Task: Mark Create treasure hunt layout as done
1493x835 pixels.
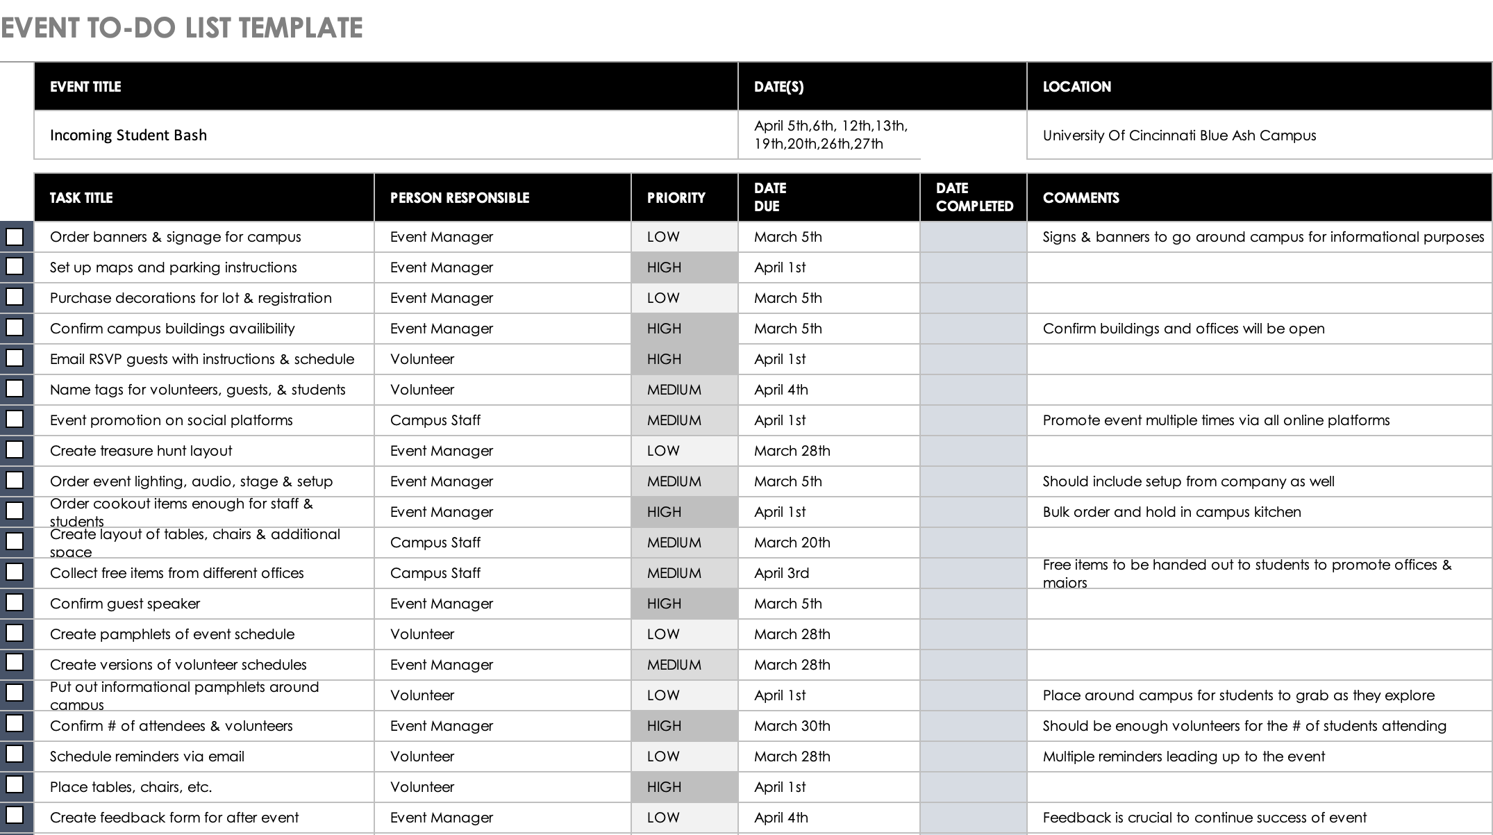Action: (15, 449)
